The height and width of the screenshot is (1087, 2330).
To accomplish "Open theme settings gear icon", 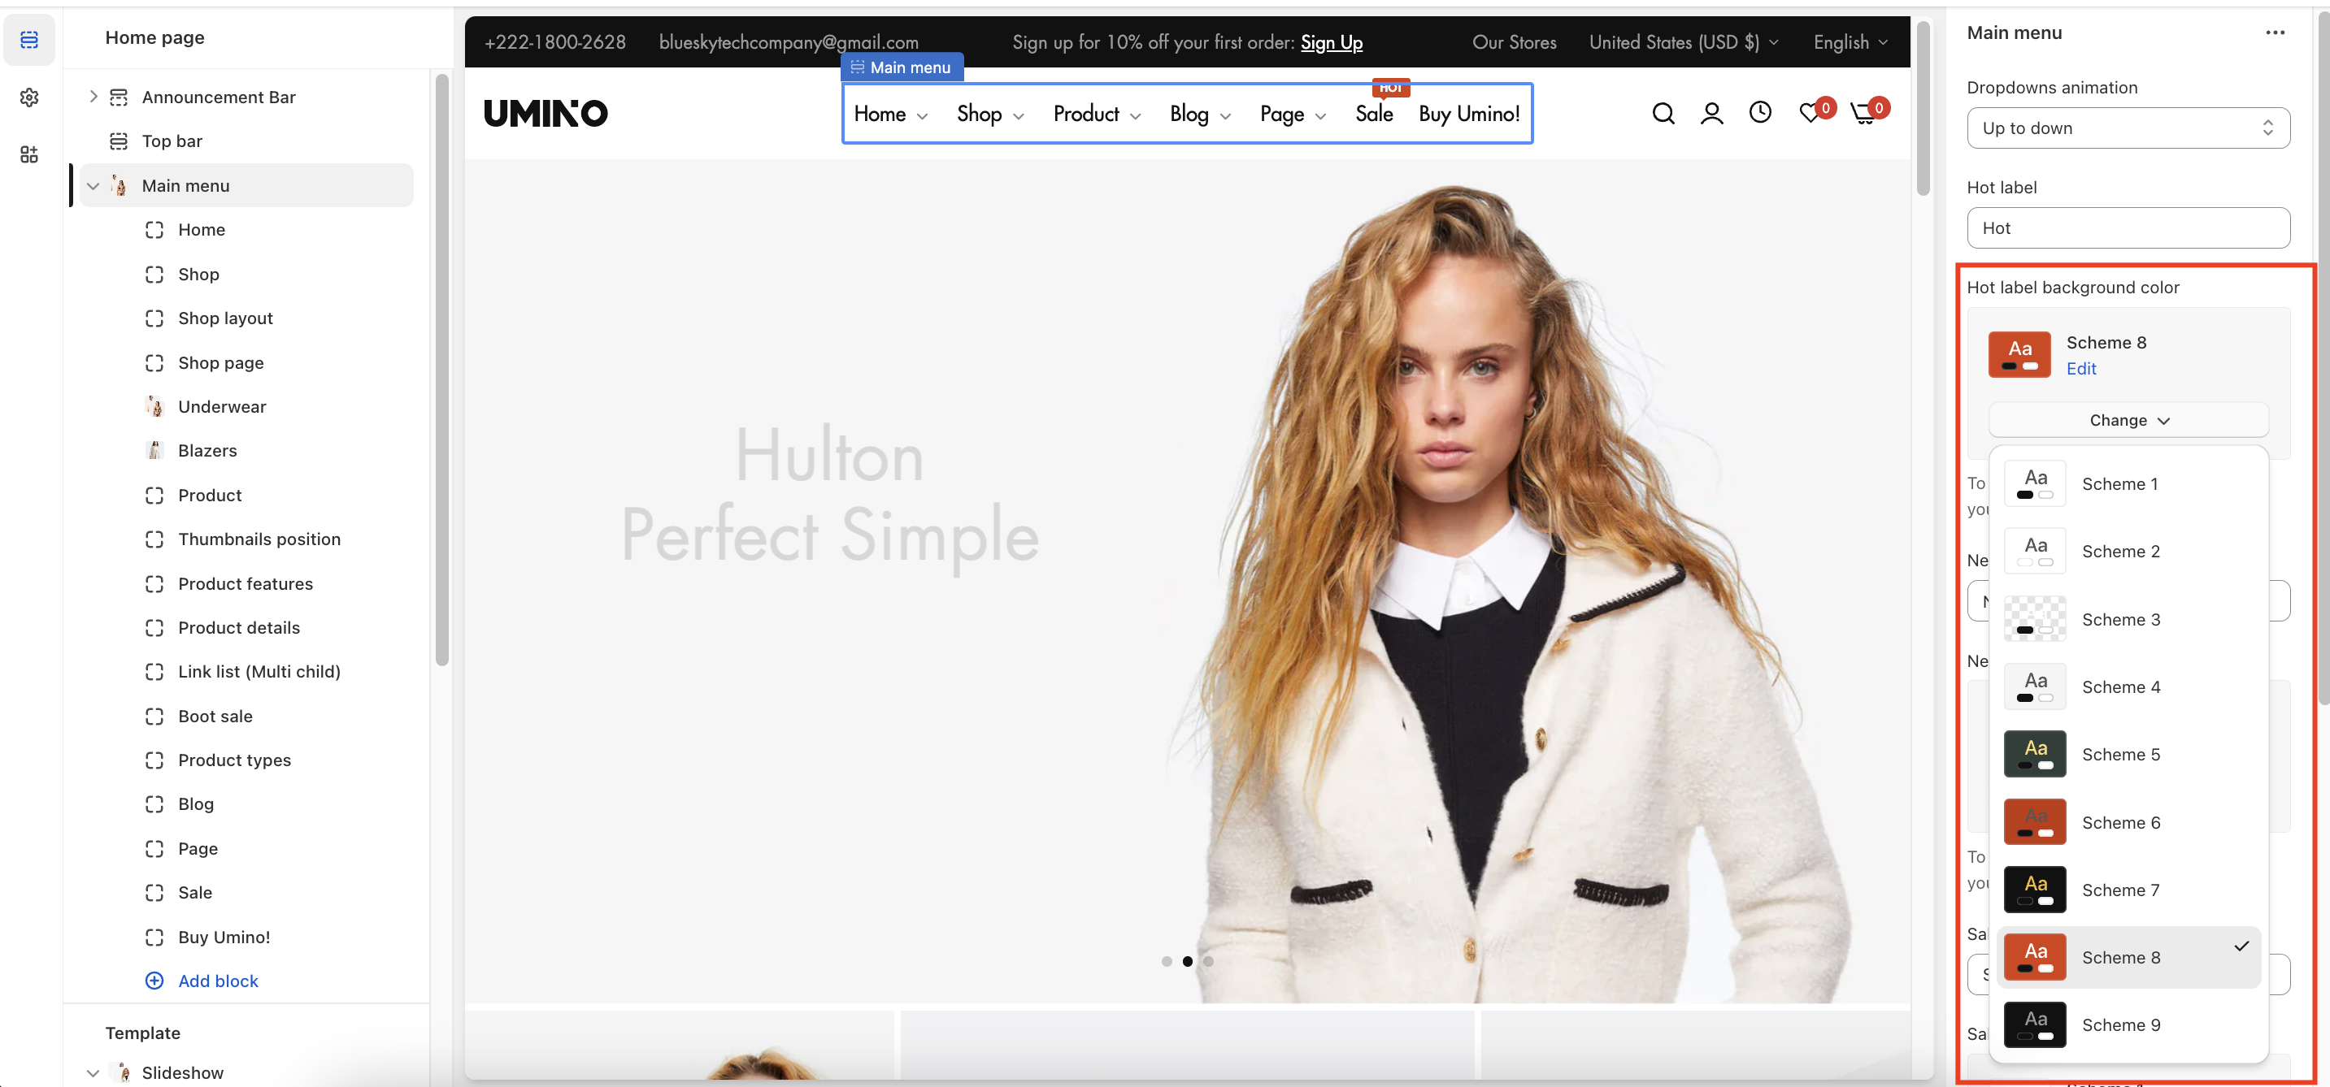I will (29, 97).
